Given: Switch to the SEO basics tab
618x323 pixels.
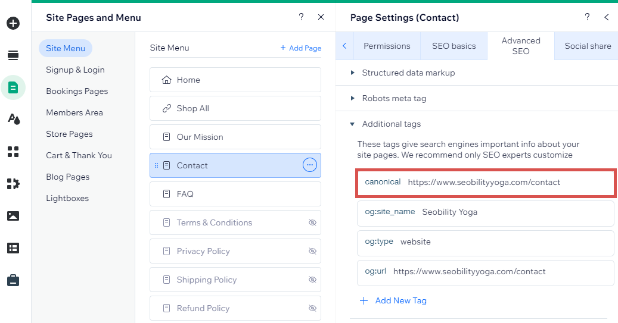Looking at the screenshot, I should (x=454, y=46).
